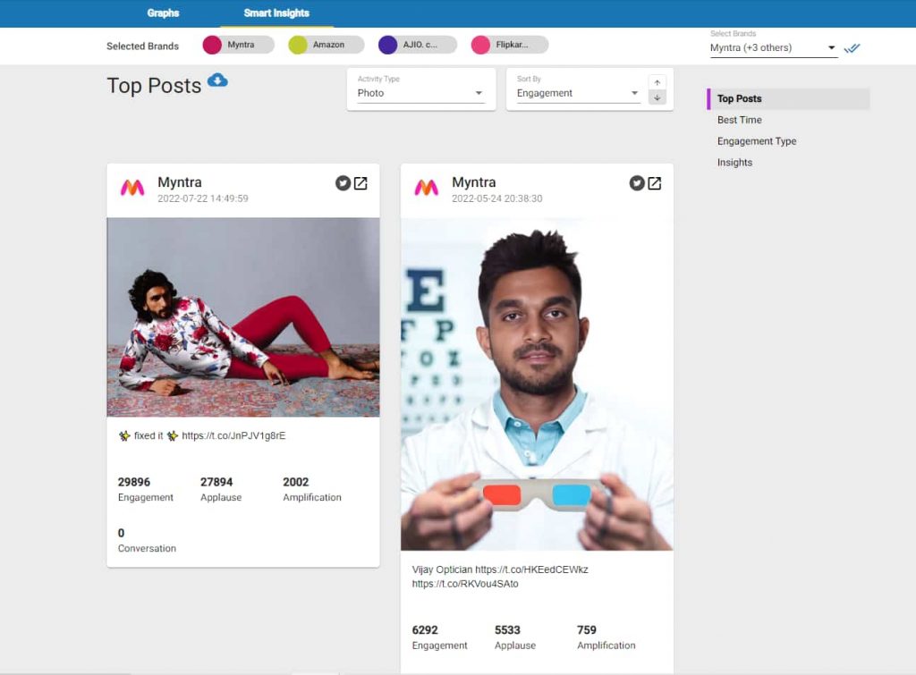Select Top Posts in side navigation
Viewport: 916px width, 675px height.
click(788, 98)
